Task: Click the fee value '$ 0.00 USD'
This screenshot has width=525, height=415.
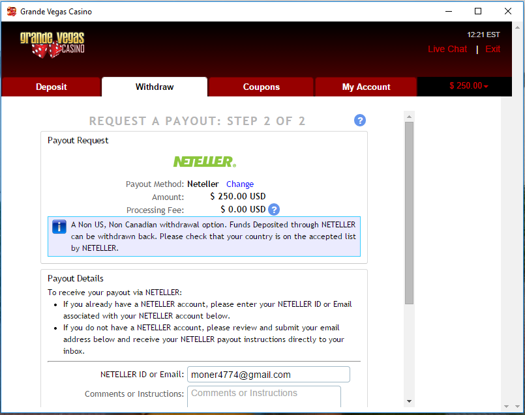Action: pos(243,209)
